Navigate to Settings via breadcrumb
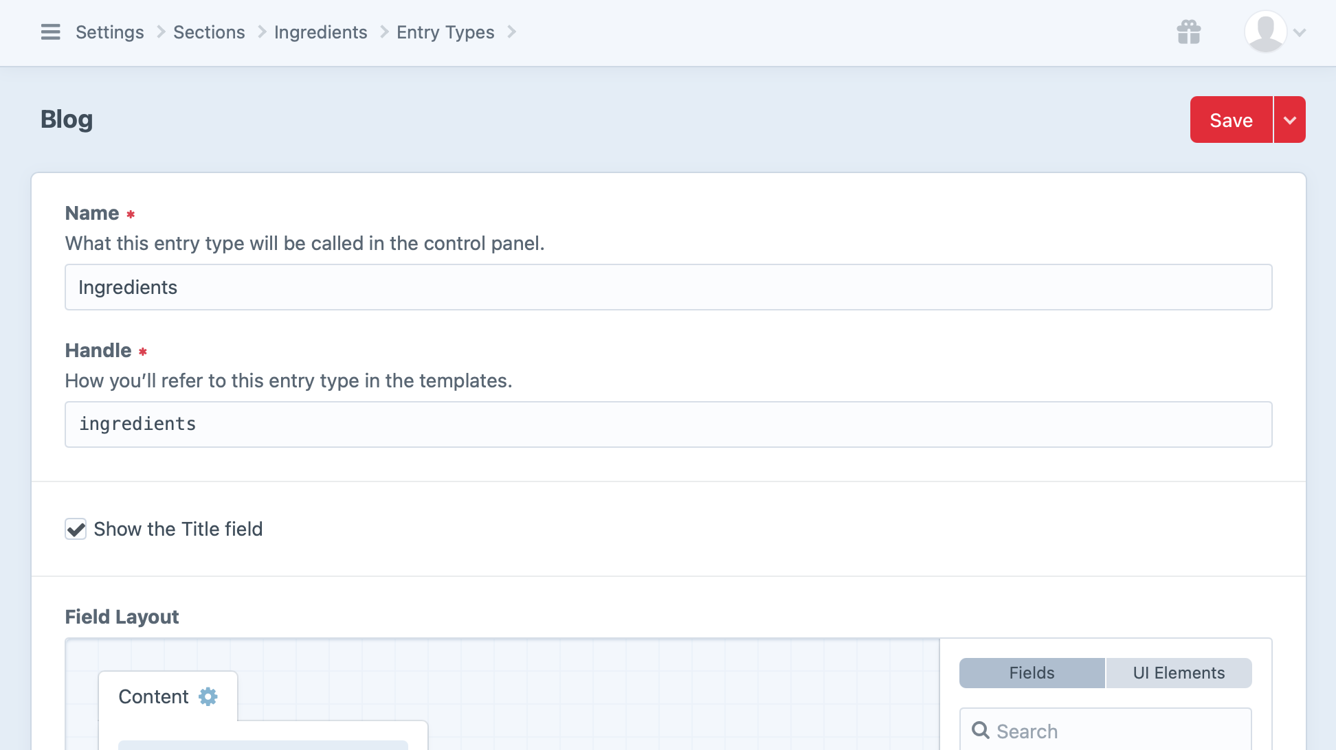 (109, 32)
